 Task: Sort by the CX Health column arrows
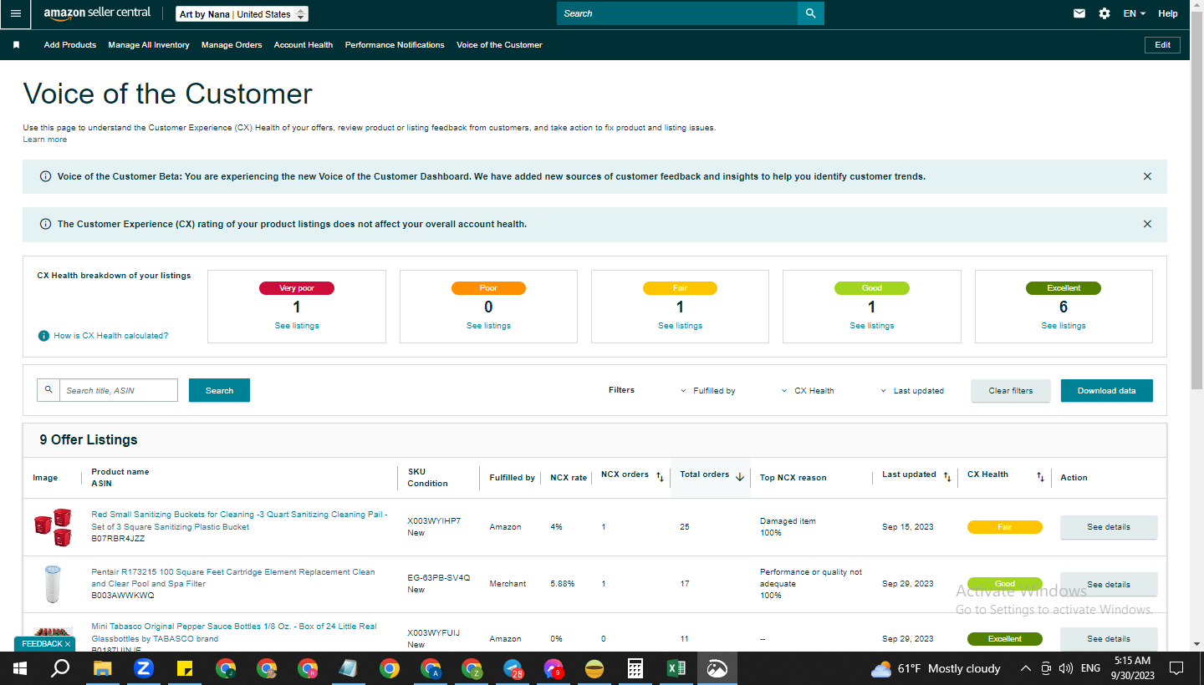1040,476
